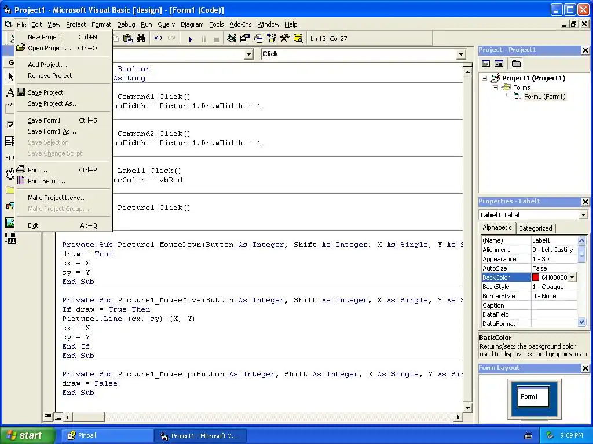Viewport: 593px width, 444px height.
Task: Click View Code icon in Project panel
Action: [486, 64]
